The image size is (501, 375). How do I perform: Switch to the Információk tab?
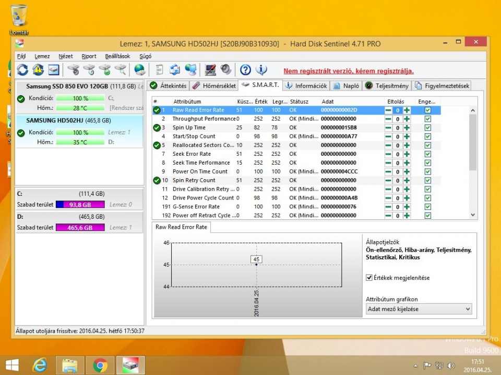coord(306,86)
